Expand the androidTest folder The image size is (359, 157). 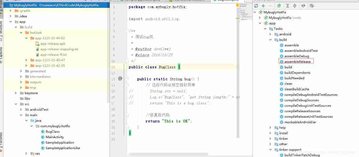tap(21, 109)
